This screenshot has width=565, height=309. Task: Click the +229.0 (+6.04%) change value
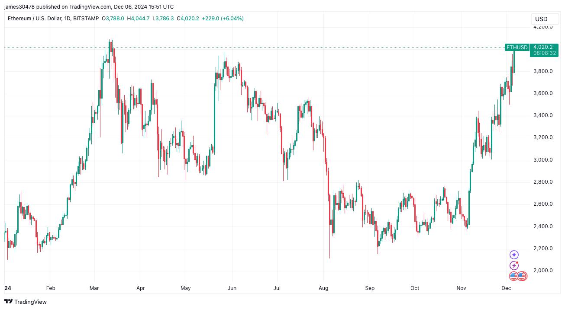[223, 19]
